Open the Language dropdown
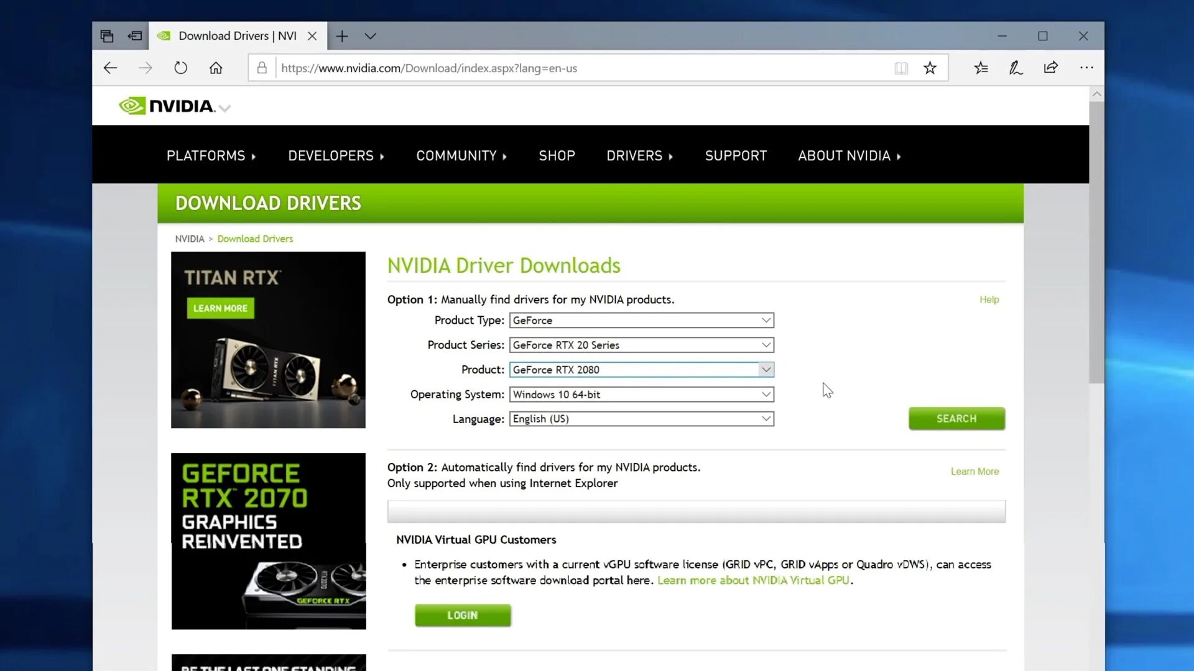The image size is (1194, 671). (641, 419)
